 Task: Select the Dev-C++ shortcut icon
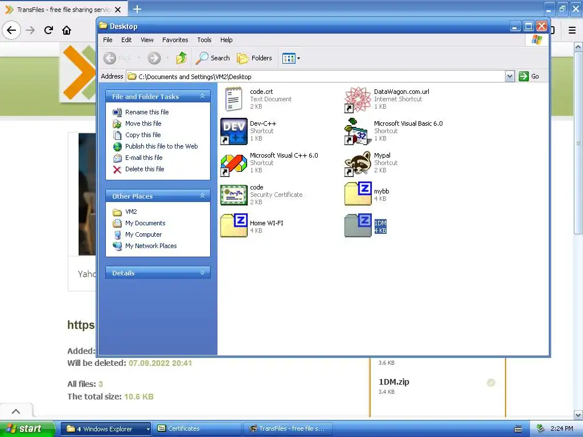(233, 131)
